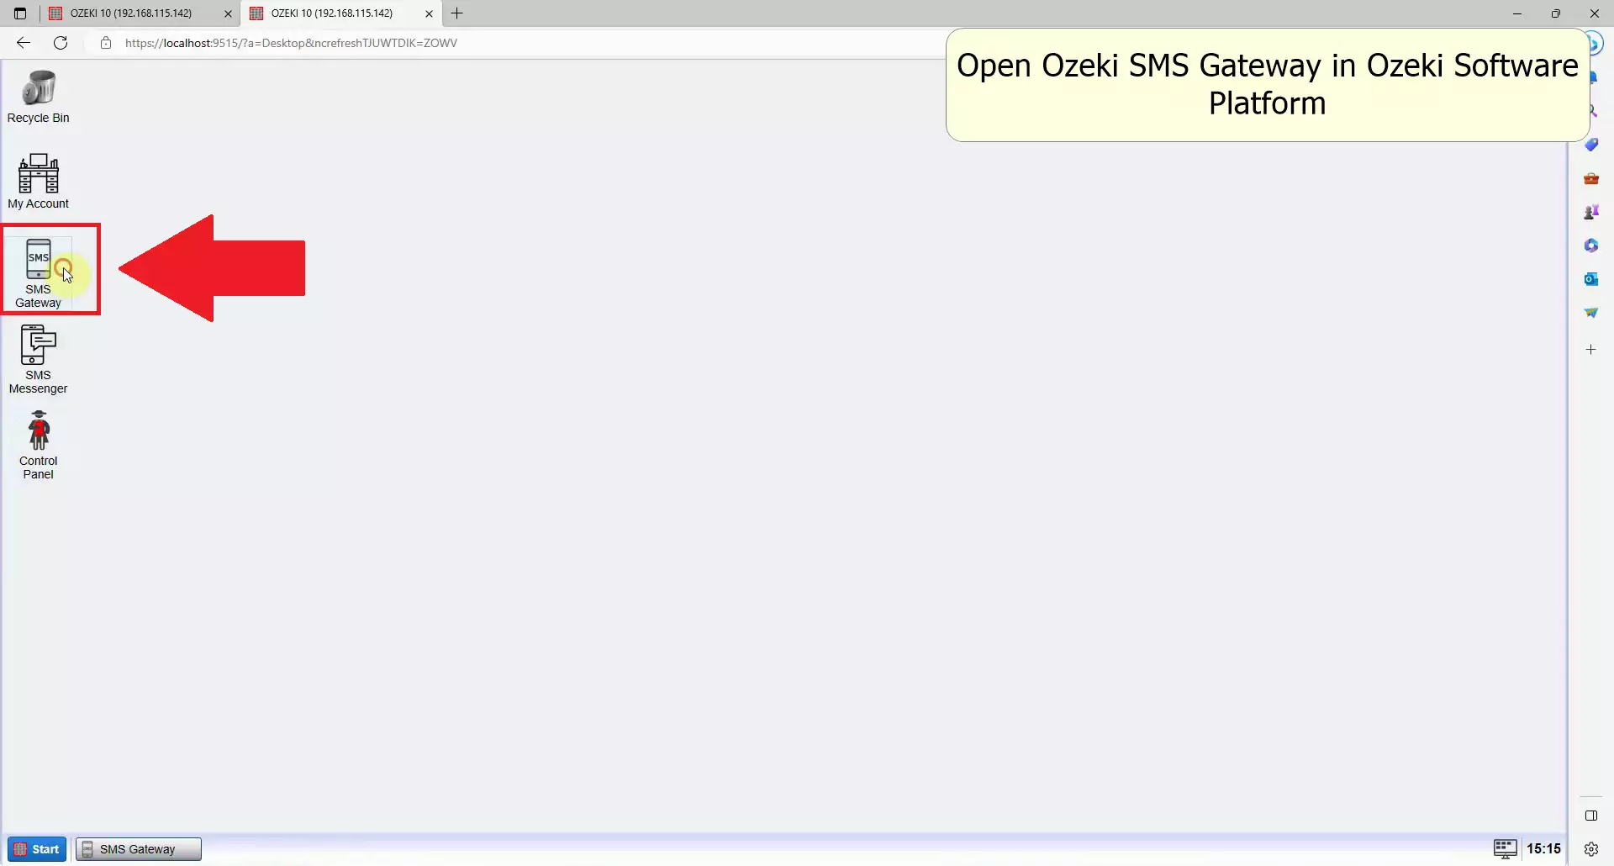This screenshot has height=866, width=1614.
Task: Switch to the first OZEKI 10 browser tab
Action: point(131,13)
